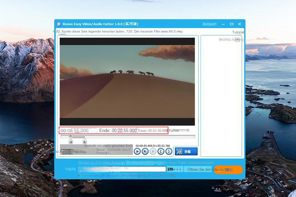Click the blue scissors cut button

point(186,151)
